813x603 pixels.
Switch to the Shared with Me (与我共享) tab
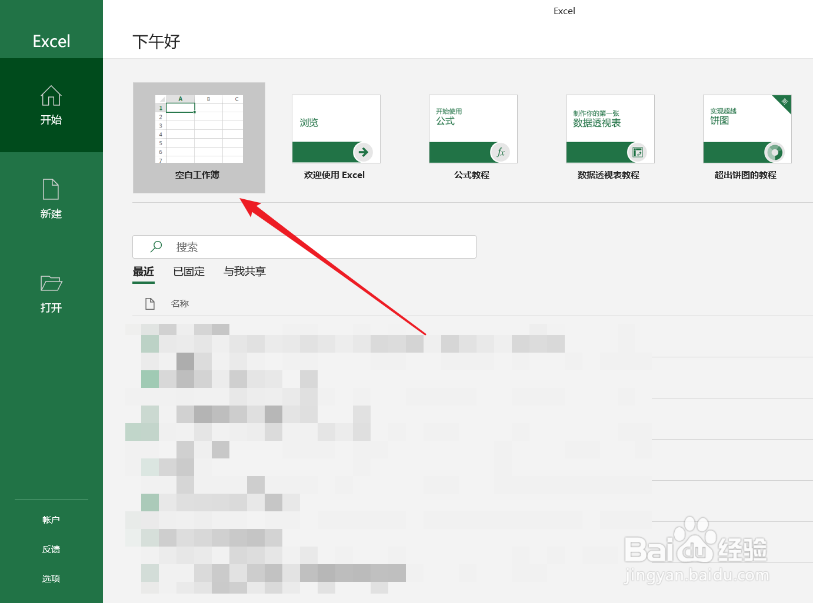[x=245, y=272]
